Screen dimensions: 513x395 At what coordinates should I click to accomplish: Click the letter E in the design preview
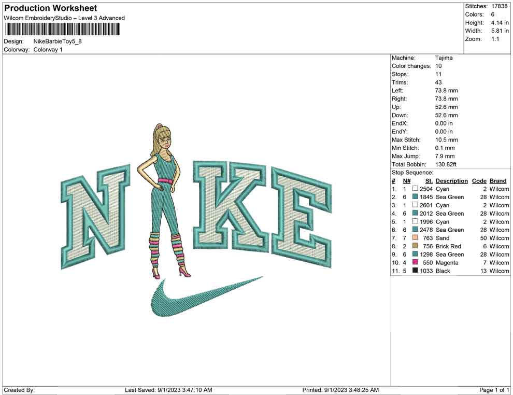pos(302,217)
